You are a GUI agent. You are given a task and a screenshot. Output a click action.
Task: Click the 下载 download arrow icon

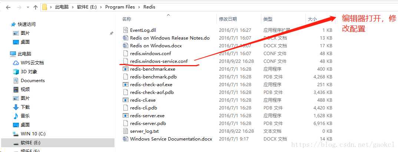pos(16,107)
